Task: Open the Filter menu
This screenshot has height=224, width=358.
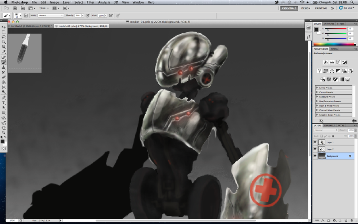Action: tap(90, 2)
